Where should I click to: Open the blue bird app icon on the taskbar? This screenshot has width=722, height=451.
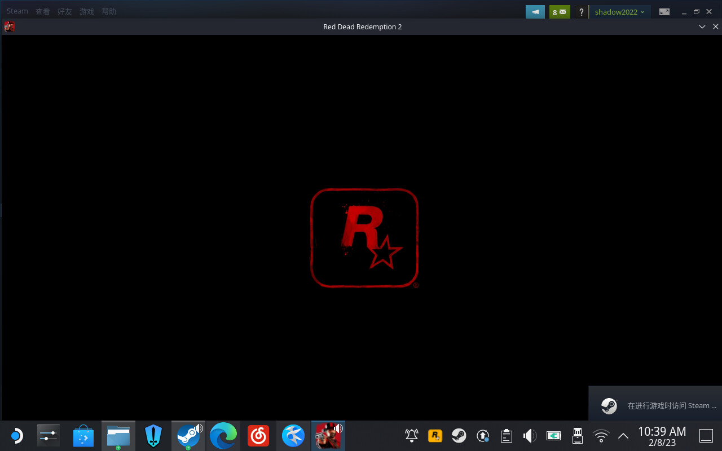(293, 436)
